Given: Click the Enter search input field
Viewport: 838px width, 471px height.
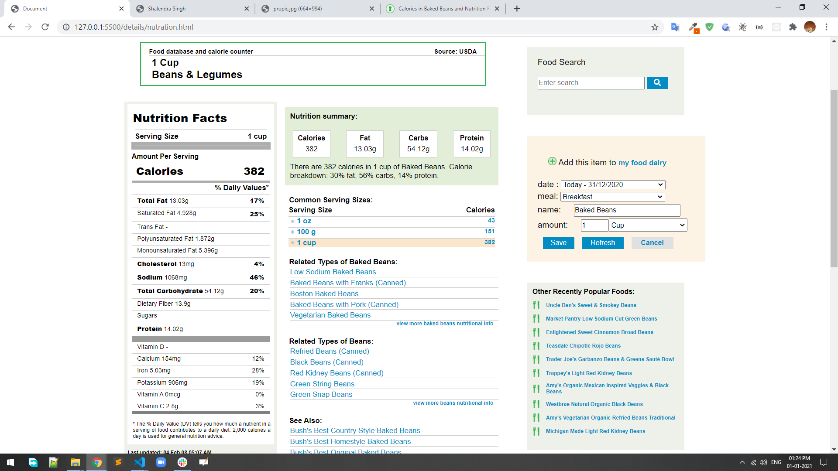Looking at the screenshot, I should (x=591, y=83).
